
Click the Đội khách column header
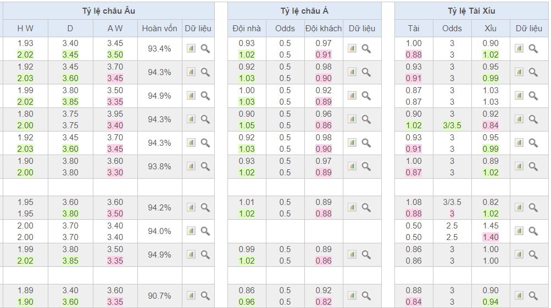point(324,28)
